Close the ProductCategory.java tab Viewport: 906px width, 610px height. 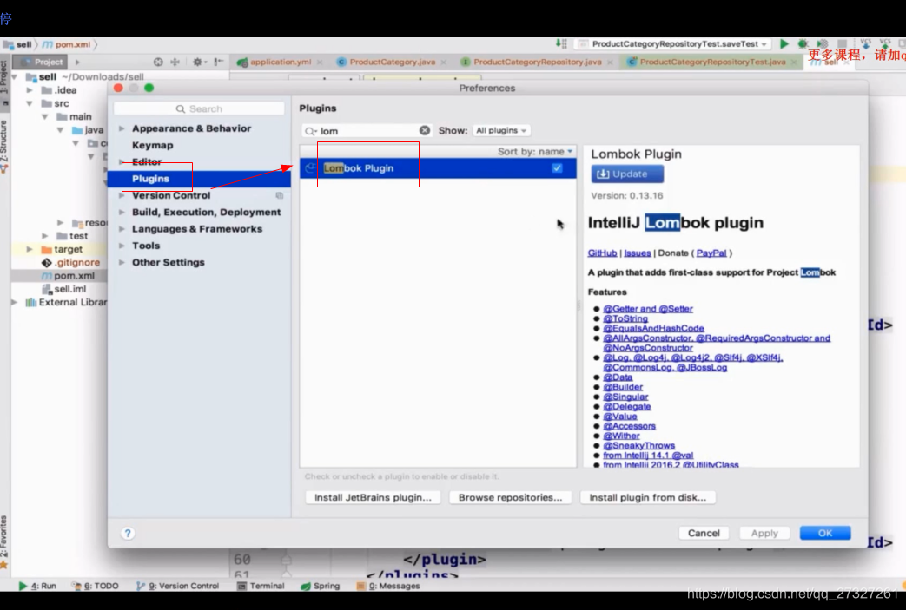coord(443,62)
